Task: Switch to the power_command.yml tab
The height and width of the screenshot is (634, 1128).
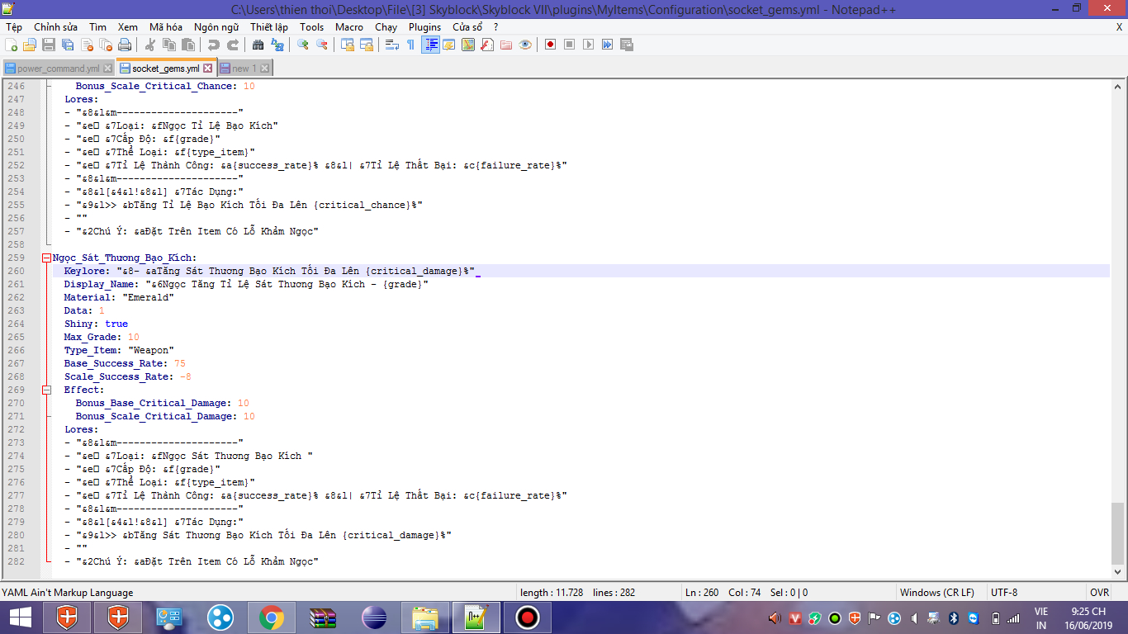Action: point(58,69)
